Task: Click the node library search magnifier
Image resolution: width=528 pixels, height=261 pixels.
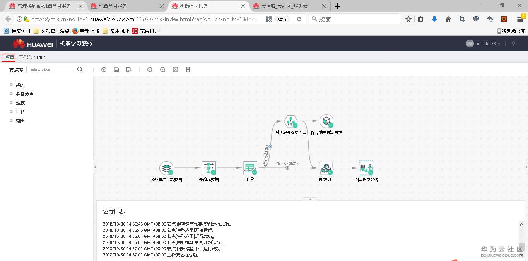Action: pyautogui.click(x=80, y=70)
